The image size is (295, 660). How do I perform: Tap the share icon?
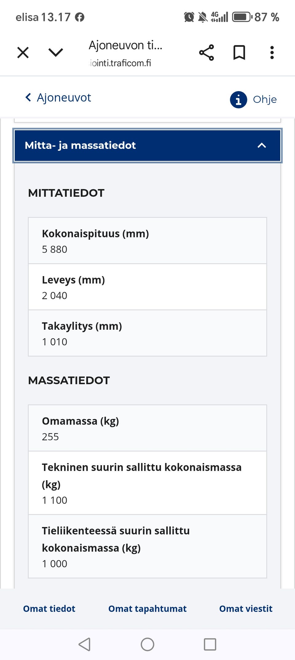click(206, 53)
